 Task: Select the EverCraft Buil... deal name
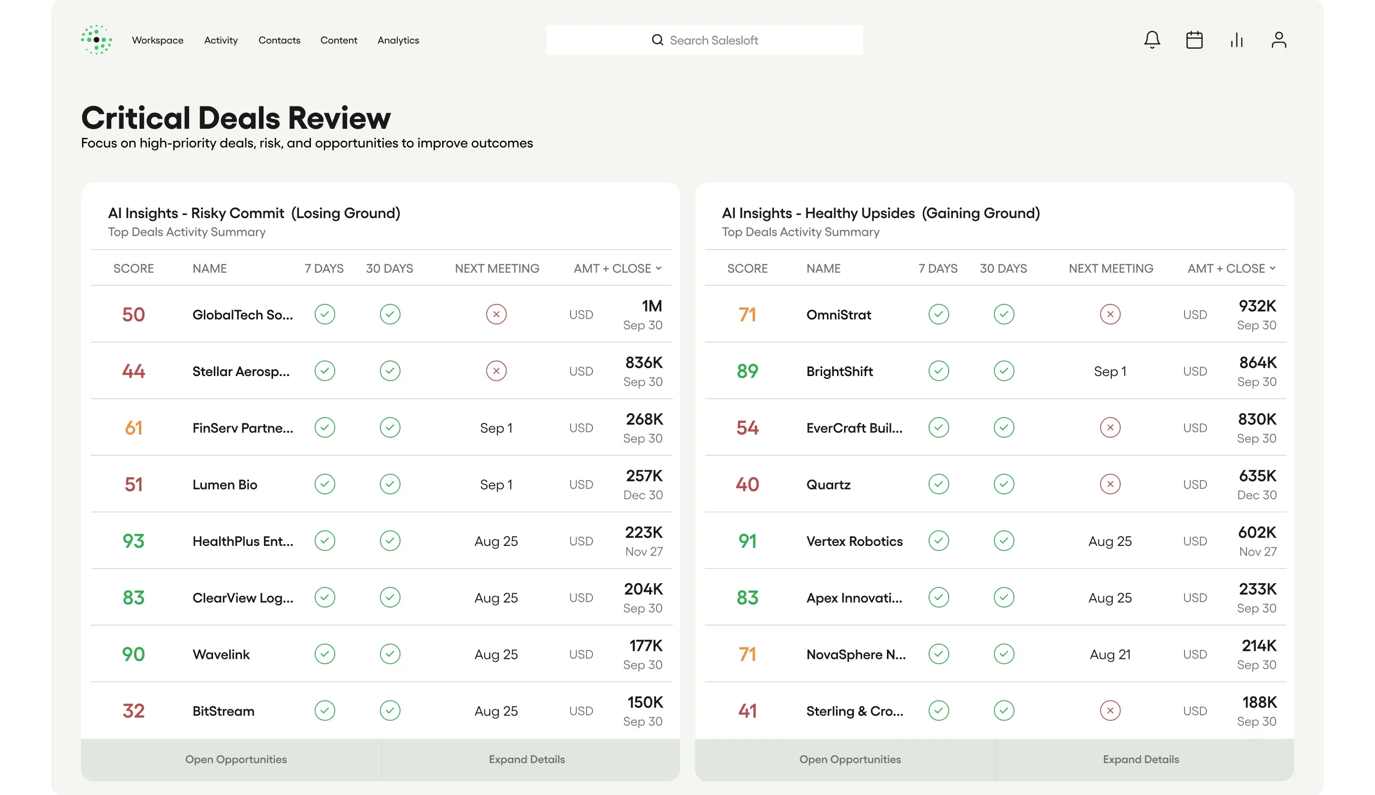pos(854,428)
